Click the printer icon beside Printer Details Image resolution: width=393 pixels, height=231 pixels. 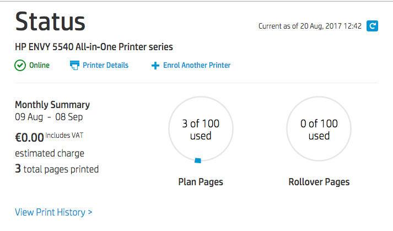pos(75,66)
